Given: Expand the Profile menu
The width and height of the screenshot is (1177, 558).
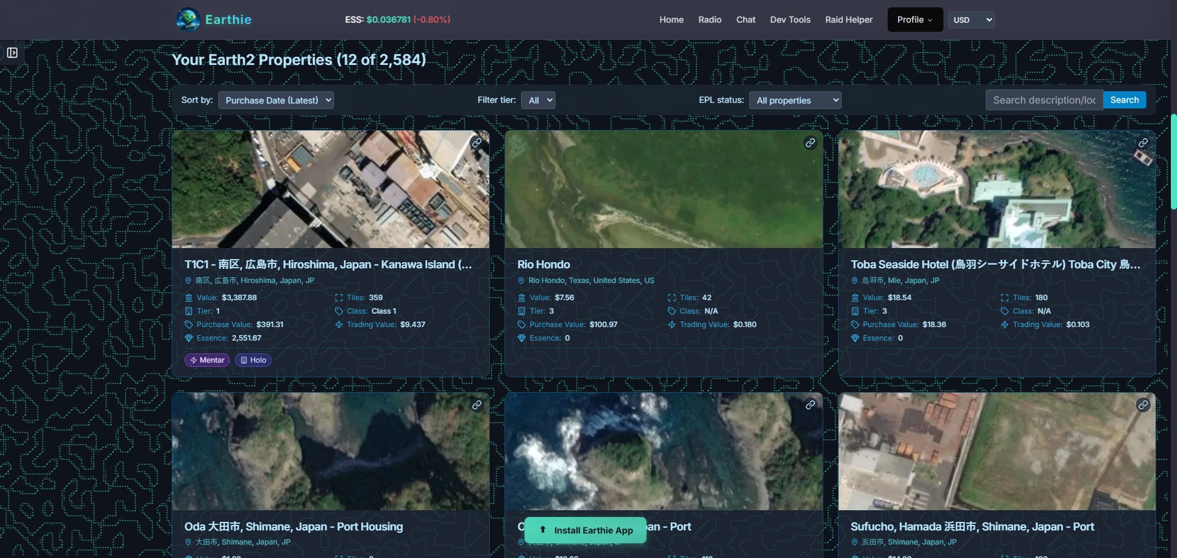Looking at the screenshot, I should pos(915,20).
